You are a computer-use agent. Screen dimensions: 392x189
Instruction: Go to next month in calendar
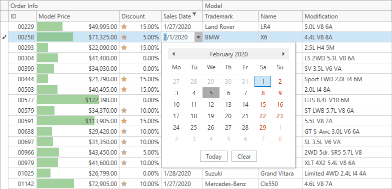pyautogui.click(x=283, y=54)
